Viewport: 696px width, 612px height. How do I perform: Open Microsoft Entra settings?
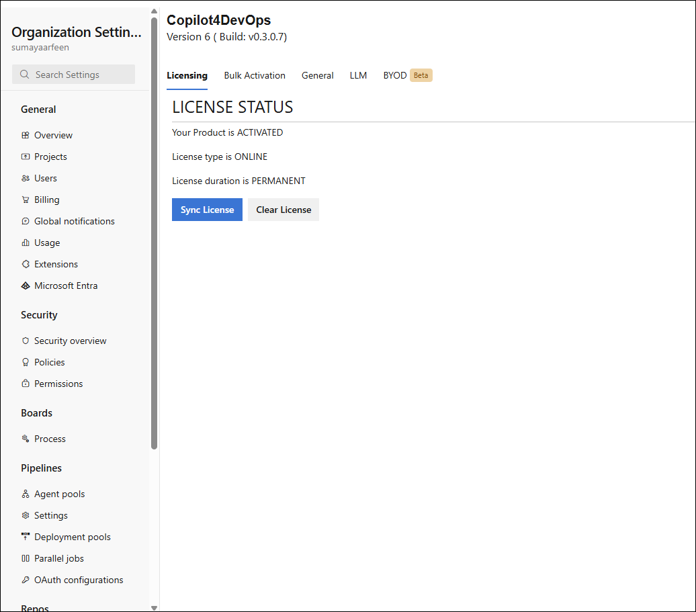[x=66, y=286]
